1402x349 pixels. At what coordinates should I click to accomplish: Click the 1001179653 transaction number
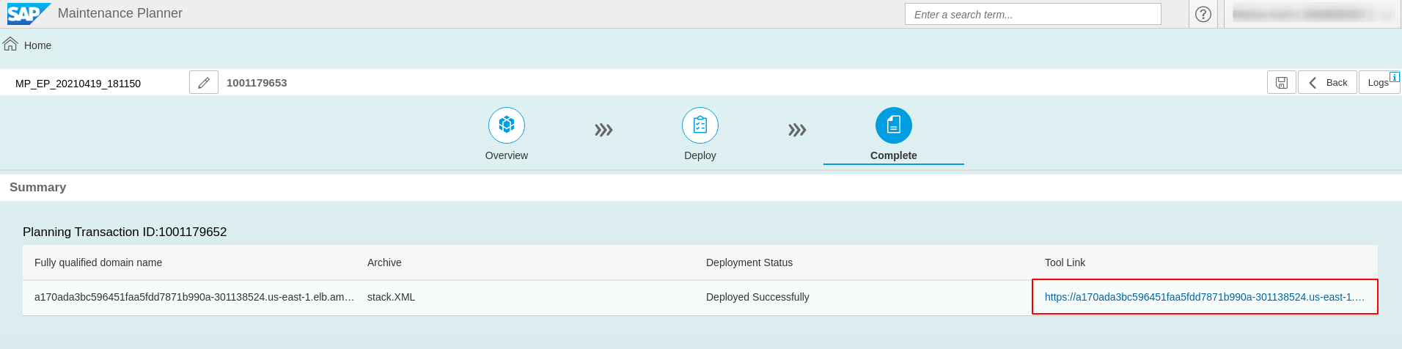pos(257,83)
